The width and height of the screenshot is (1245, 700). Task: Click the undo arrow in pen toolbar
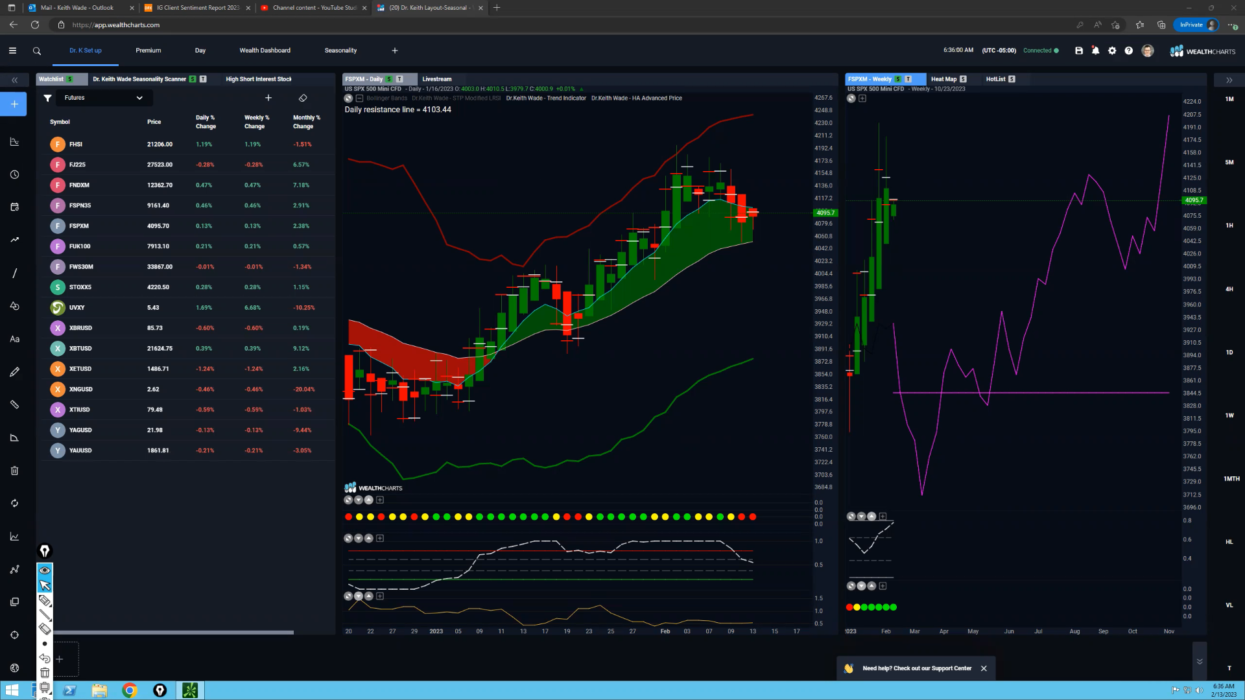45,659
